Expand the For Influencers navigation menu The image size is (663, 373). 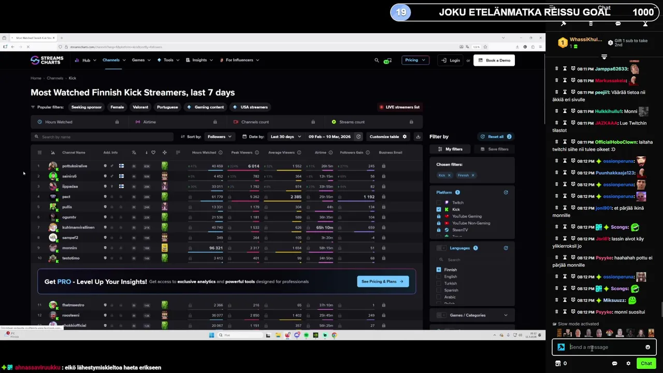(239, 60)
